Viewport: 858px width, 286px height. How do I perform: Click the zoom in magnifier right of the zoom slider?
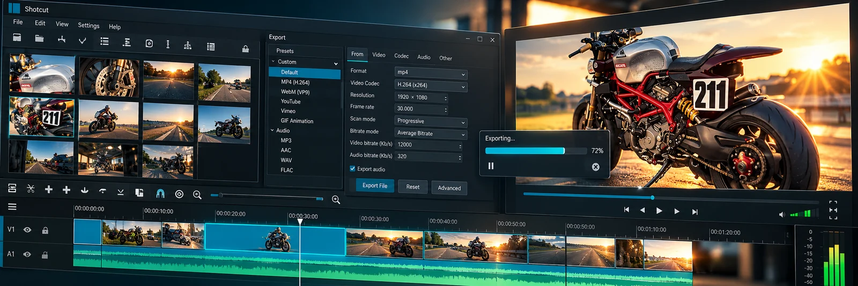coord(336,200)
